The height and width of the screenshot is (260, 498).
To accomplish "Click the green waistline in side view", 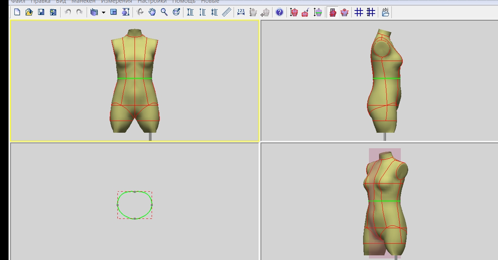I will 386,78.
